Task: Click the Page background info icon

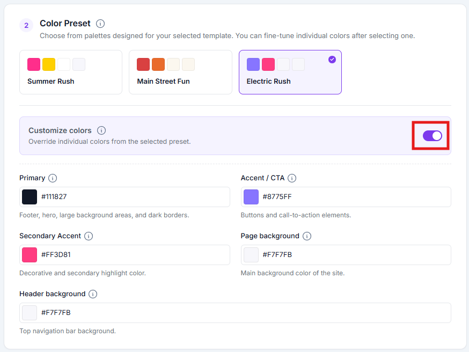Action: tap(307, 236)
